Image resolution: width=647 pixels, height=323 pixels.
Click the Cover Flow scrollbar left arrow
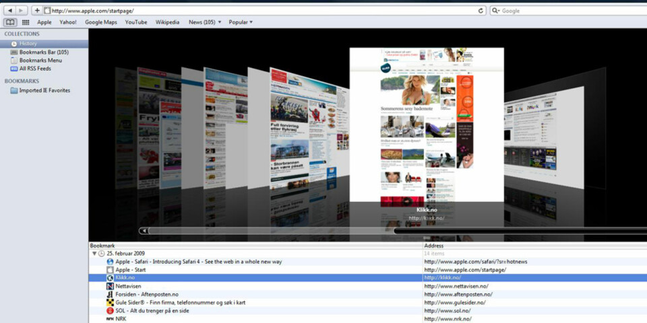pyautogui.click(x=144, y=231)
